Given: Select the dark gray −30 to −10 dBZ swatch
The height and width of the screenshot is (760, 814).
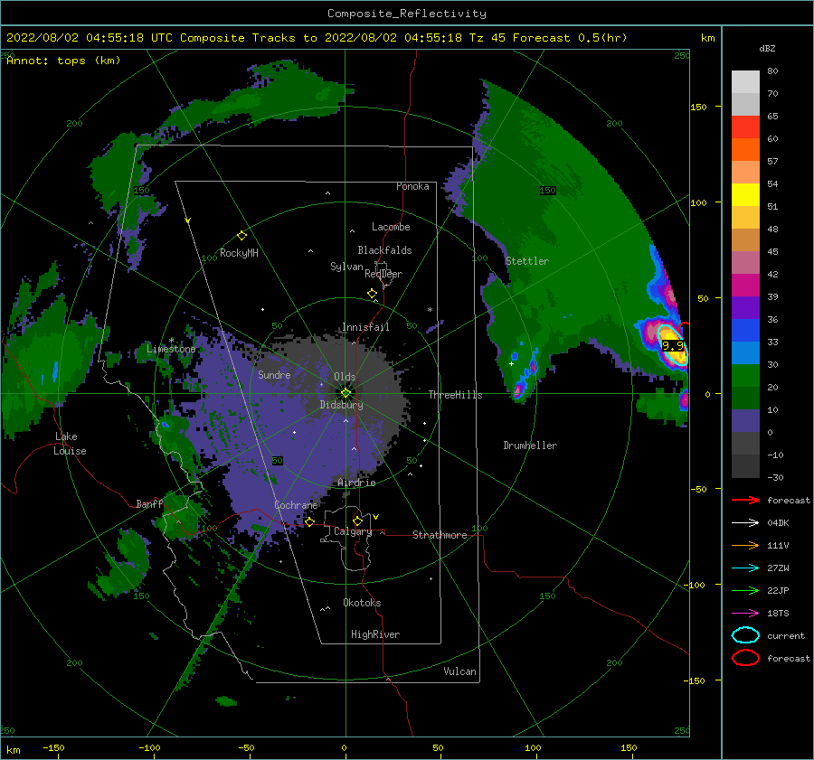Looking at the screenshot, I should [x=745, y=466].
